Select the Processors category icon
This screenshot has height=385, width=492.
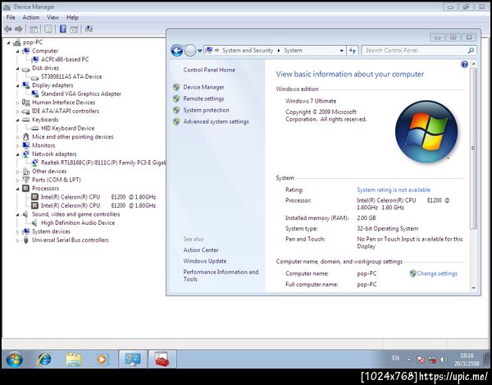[x=25, y=189]
